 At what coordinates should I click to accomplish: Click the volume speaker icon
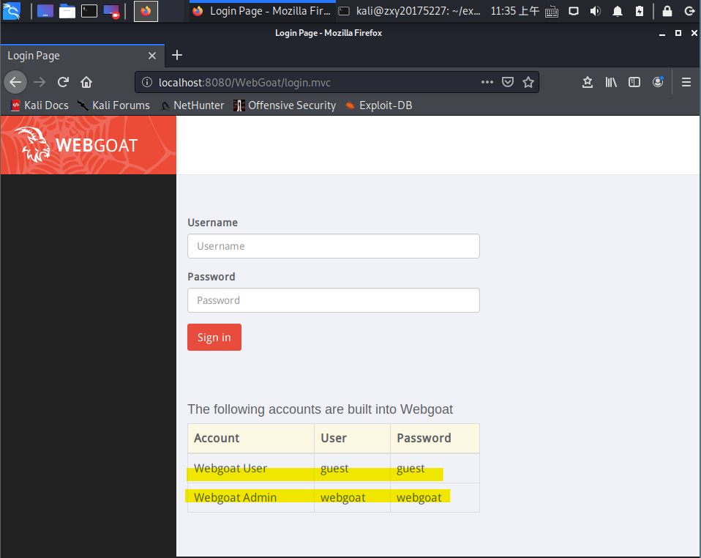click(x=595, y=11)
